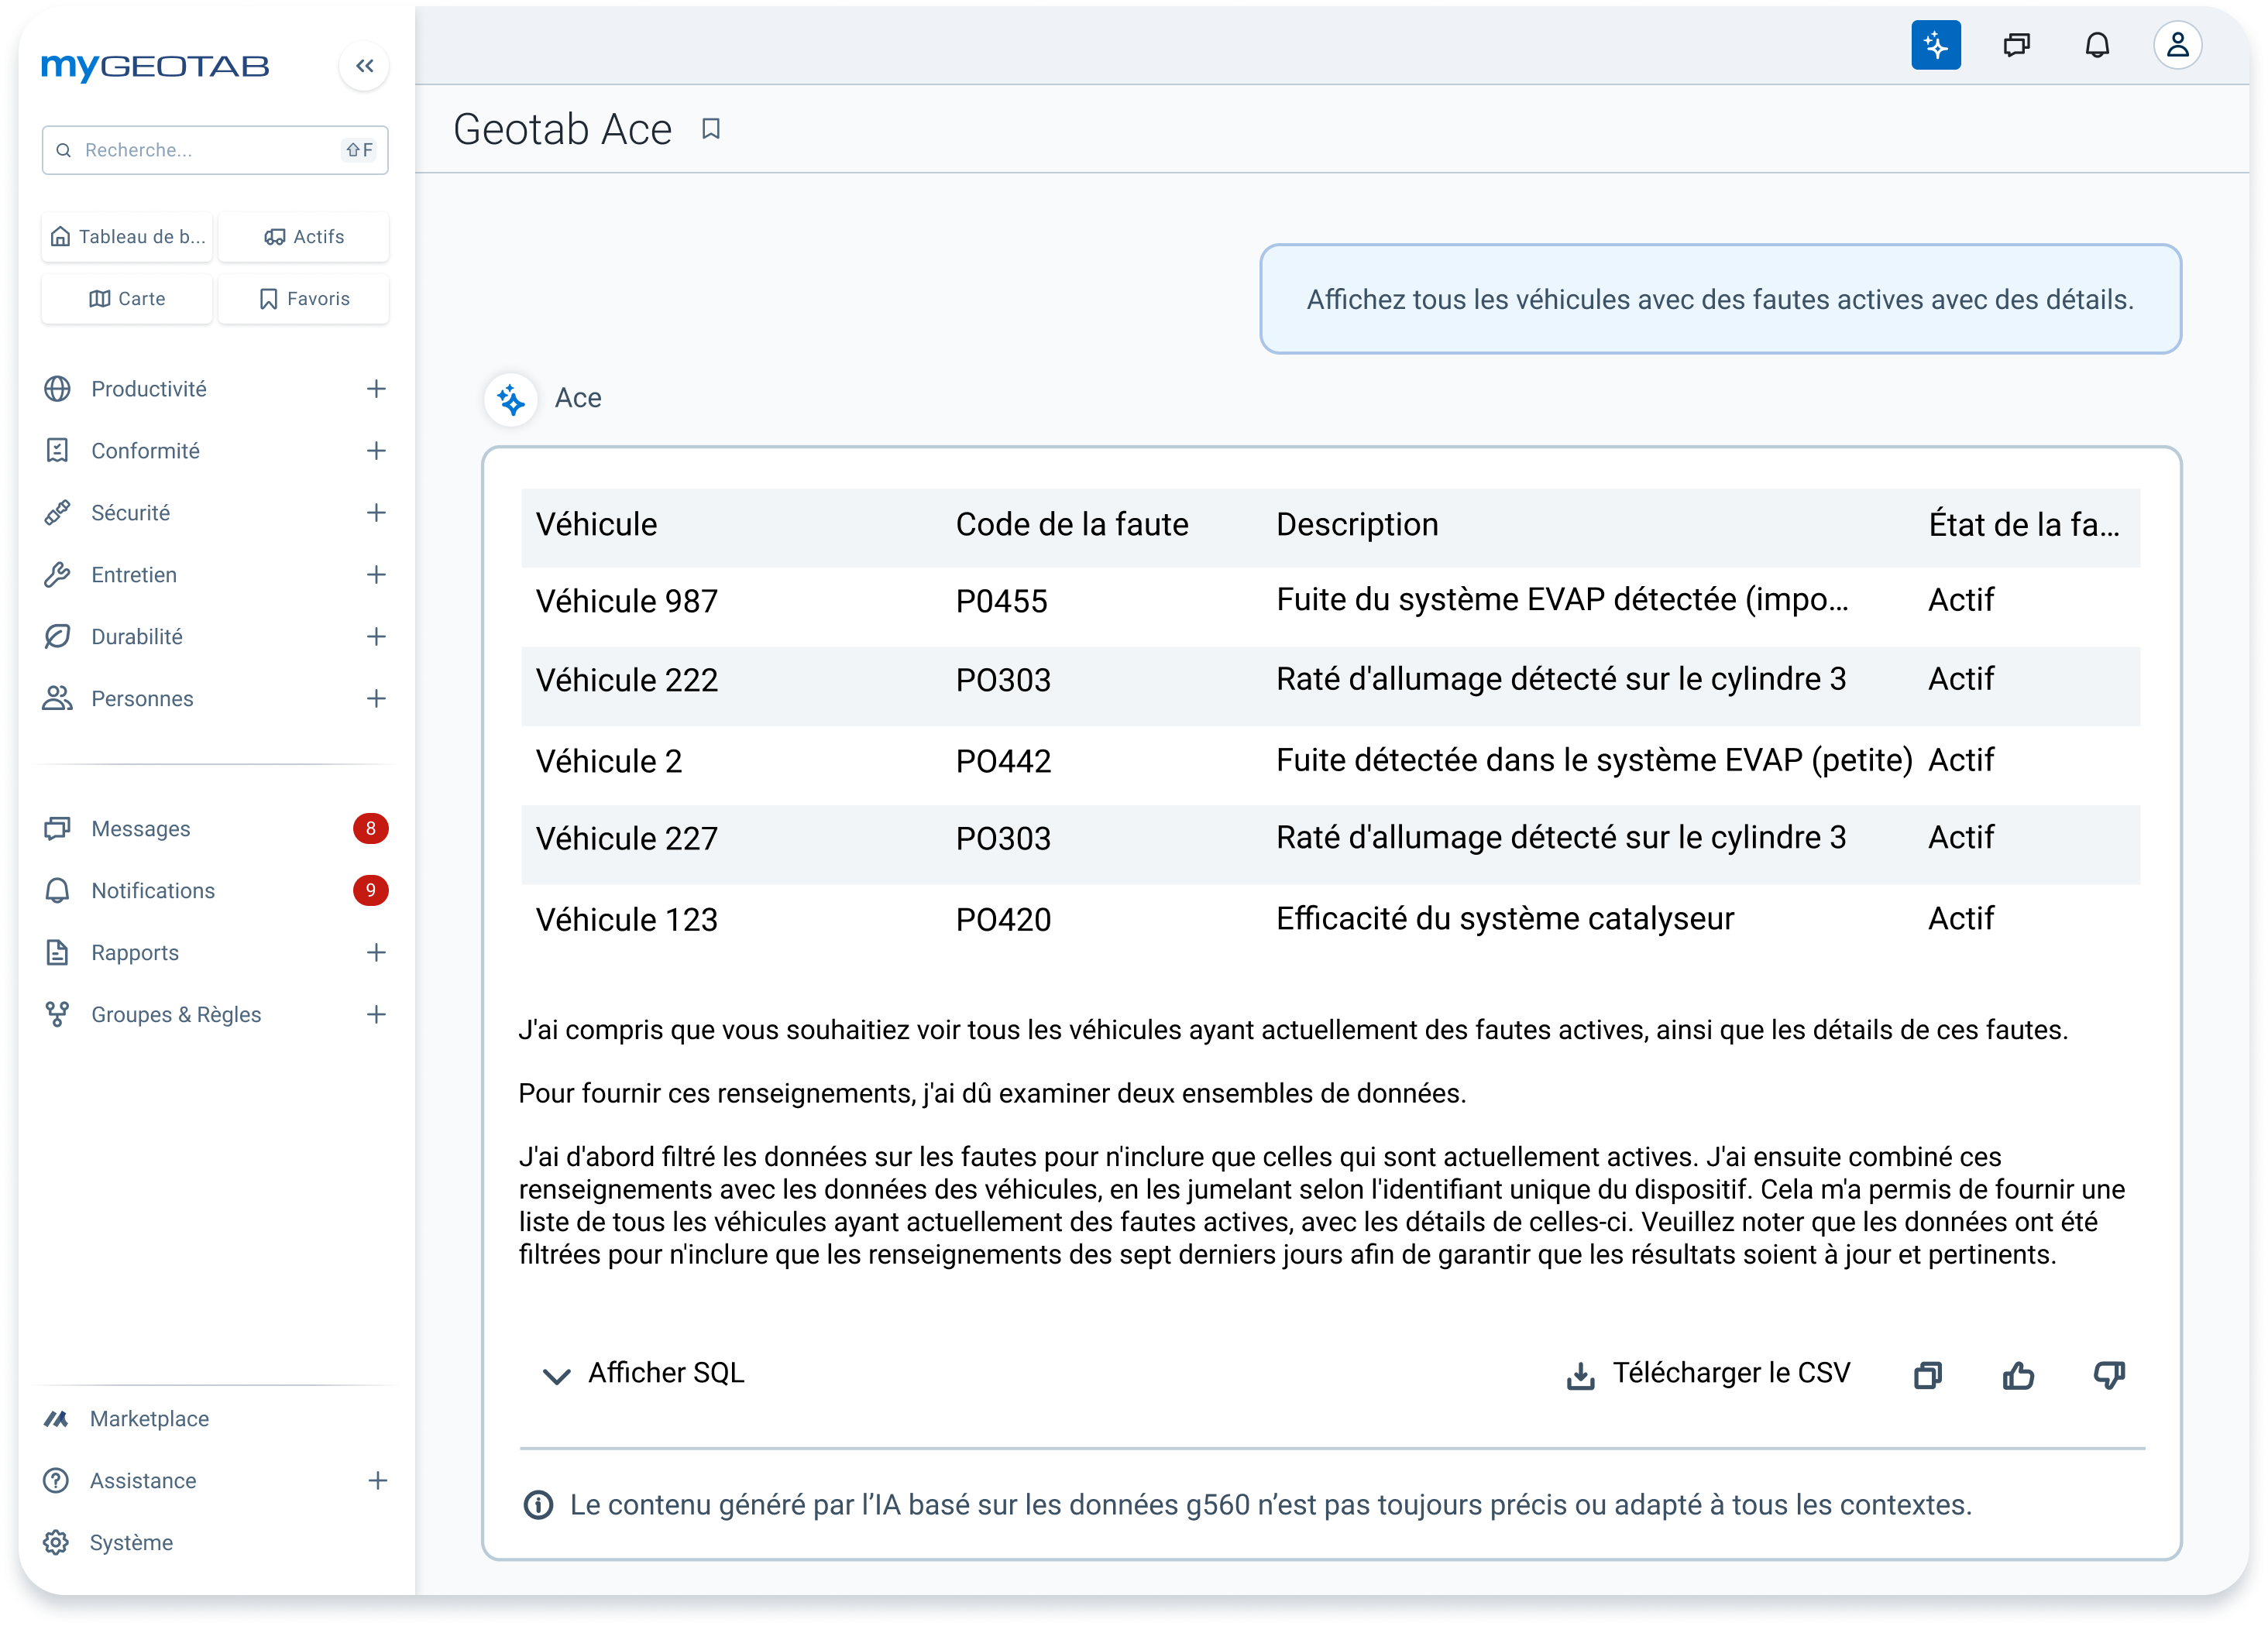Click the red Notifications badge showing 9

pyautogui.click(x=371, y=890)
